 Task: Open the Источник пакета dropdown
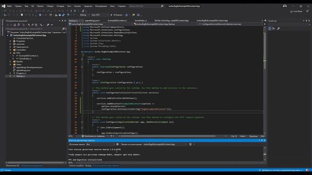click(x=100, y=144)
